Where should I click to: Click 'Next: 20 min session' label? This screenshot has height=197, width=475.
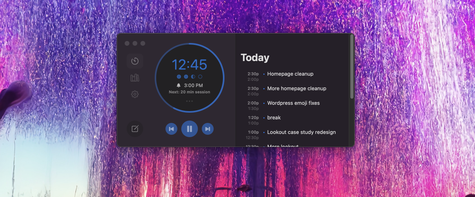pyautogui.click(x=189, y=92)
